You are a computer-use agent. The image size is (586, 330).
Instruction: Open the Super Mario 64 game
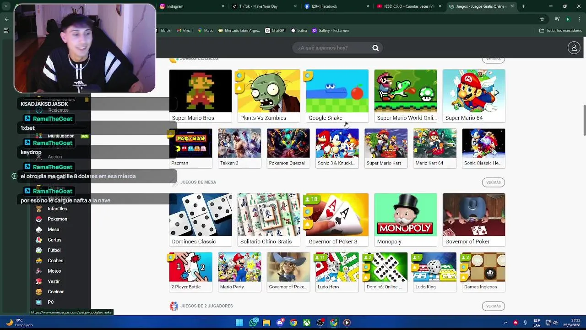(474, 96)
